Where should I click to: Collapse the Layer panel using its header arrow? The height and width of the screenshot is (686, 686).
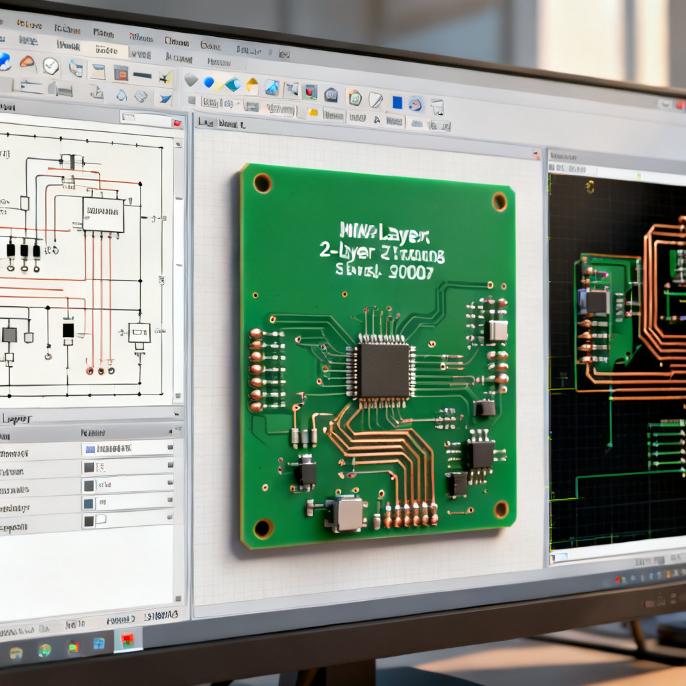(x=177, y=413)
